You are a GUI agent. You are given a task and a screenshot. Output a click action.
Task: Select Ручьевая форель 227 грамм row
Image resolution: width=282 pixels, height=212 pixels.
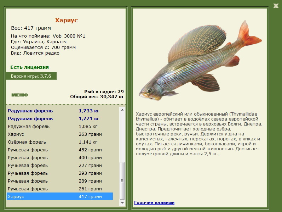(60, 166)
